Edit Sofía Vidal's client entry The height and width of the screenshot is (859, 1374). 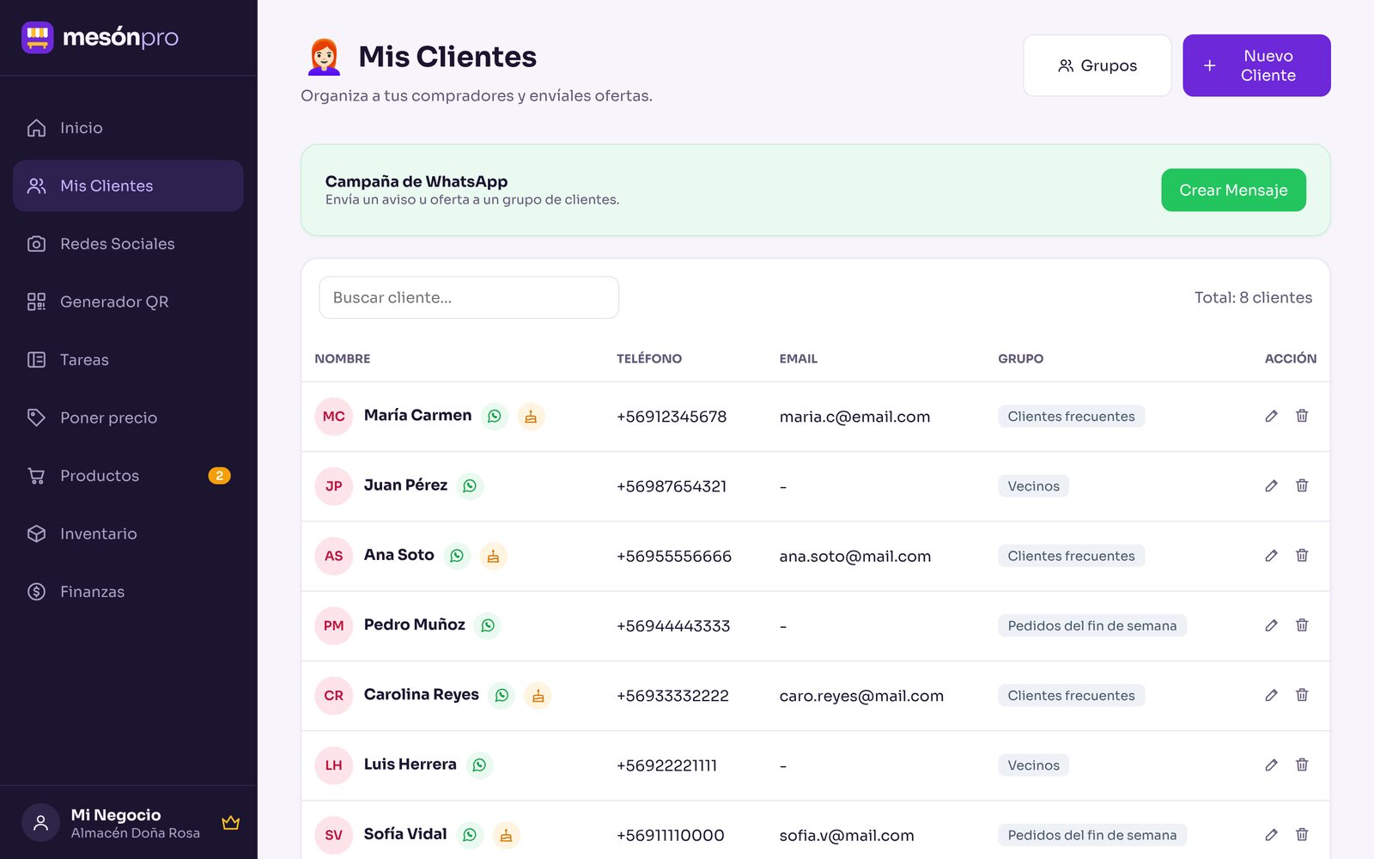(x=1271, y=834)
